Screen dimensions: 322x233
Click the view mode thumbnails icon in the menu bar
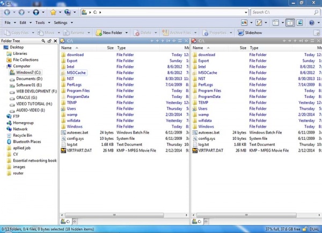[x=244, y=23]
